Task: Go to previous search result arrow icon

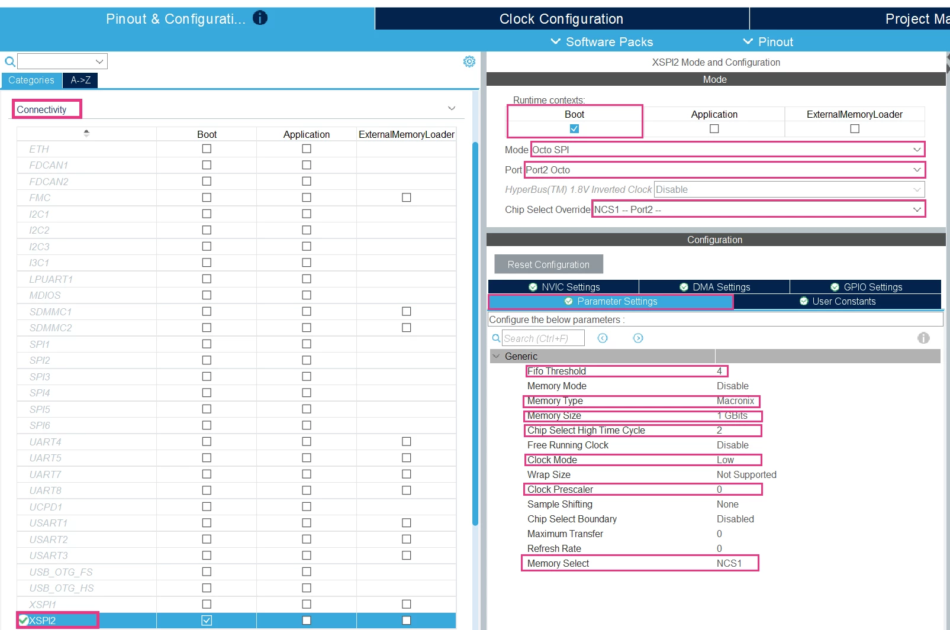Action: (603, 338)
